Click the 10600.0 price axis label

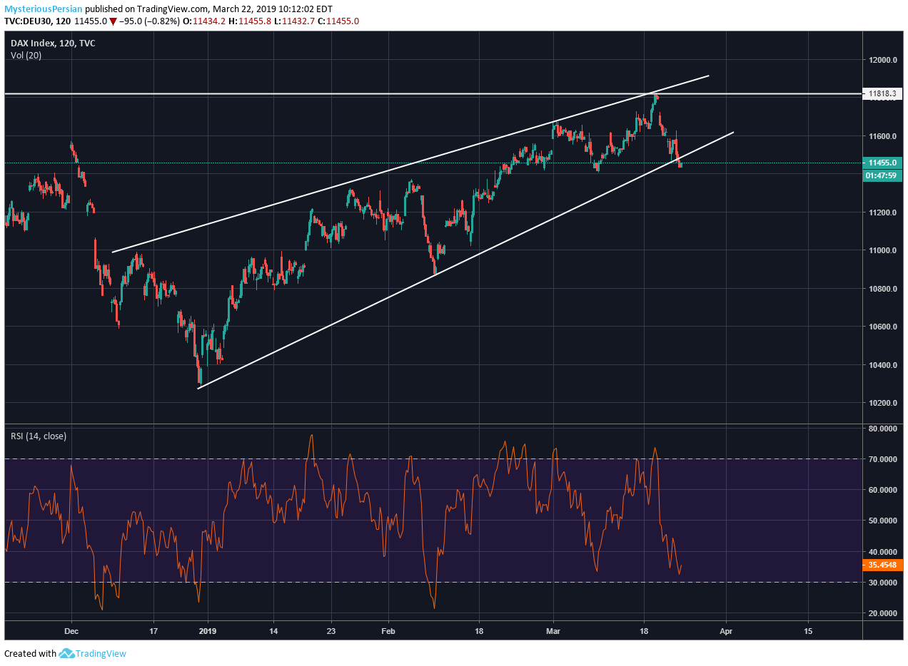click(882, 327)
